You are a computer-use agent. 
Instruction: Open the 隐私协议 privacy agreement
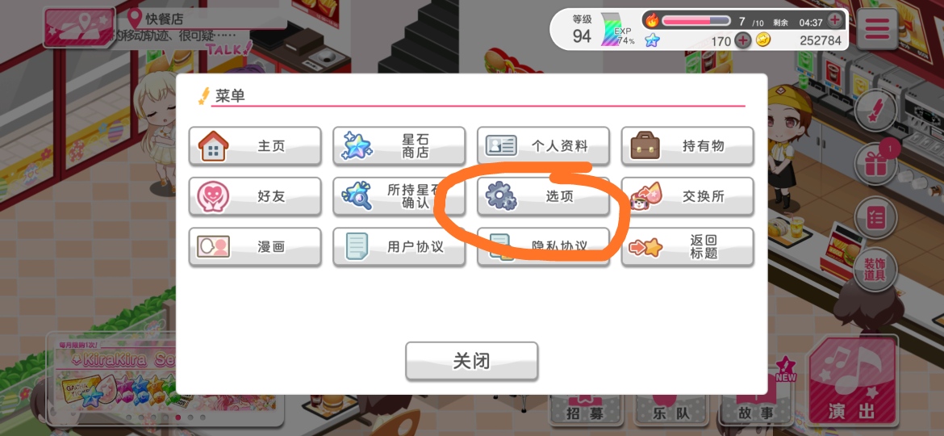543,247
